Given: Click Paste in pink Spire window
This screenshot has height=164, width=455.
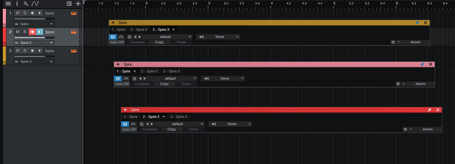Looking at the screenshot, I should pos(186,84).
